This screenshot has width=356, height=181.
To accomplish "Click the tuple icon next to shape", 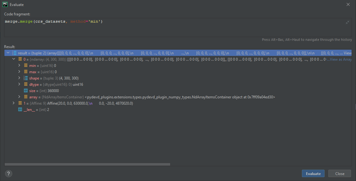I will pos(25,78).
